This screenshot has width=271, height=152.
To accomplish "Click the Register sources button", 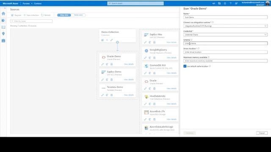I will tap(16, 15).
